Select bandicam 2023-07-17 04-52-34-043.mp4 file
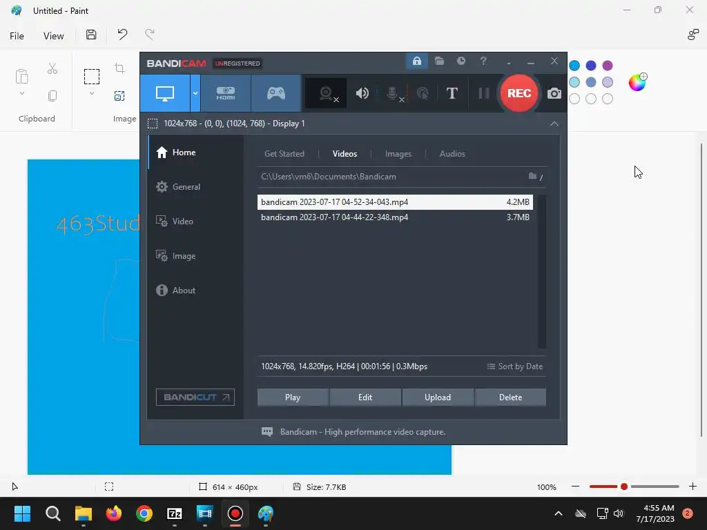Image resolution: width=707 pixels, height=530 pixels. click(x=395, y=202)
